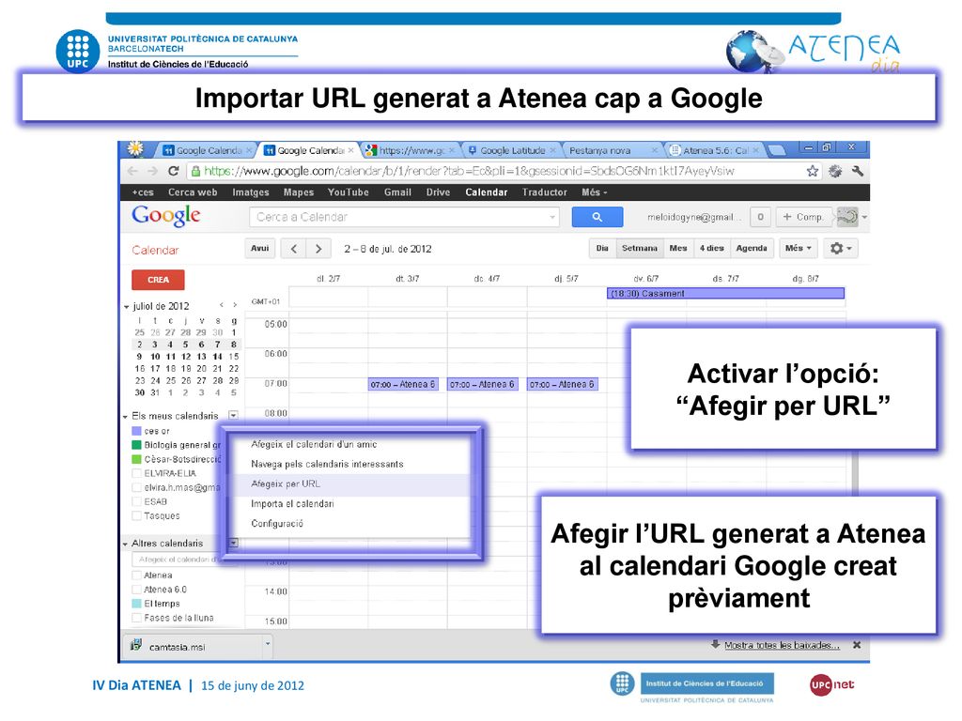Viewport: 962px width, 721px height.
Task: Open Drive from the top bar
Action: [x=438, y=192]
